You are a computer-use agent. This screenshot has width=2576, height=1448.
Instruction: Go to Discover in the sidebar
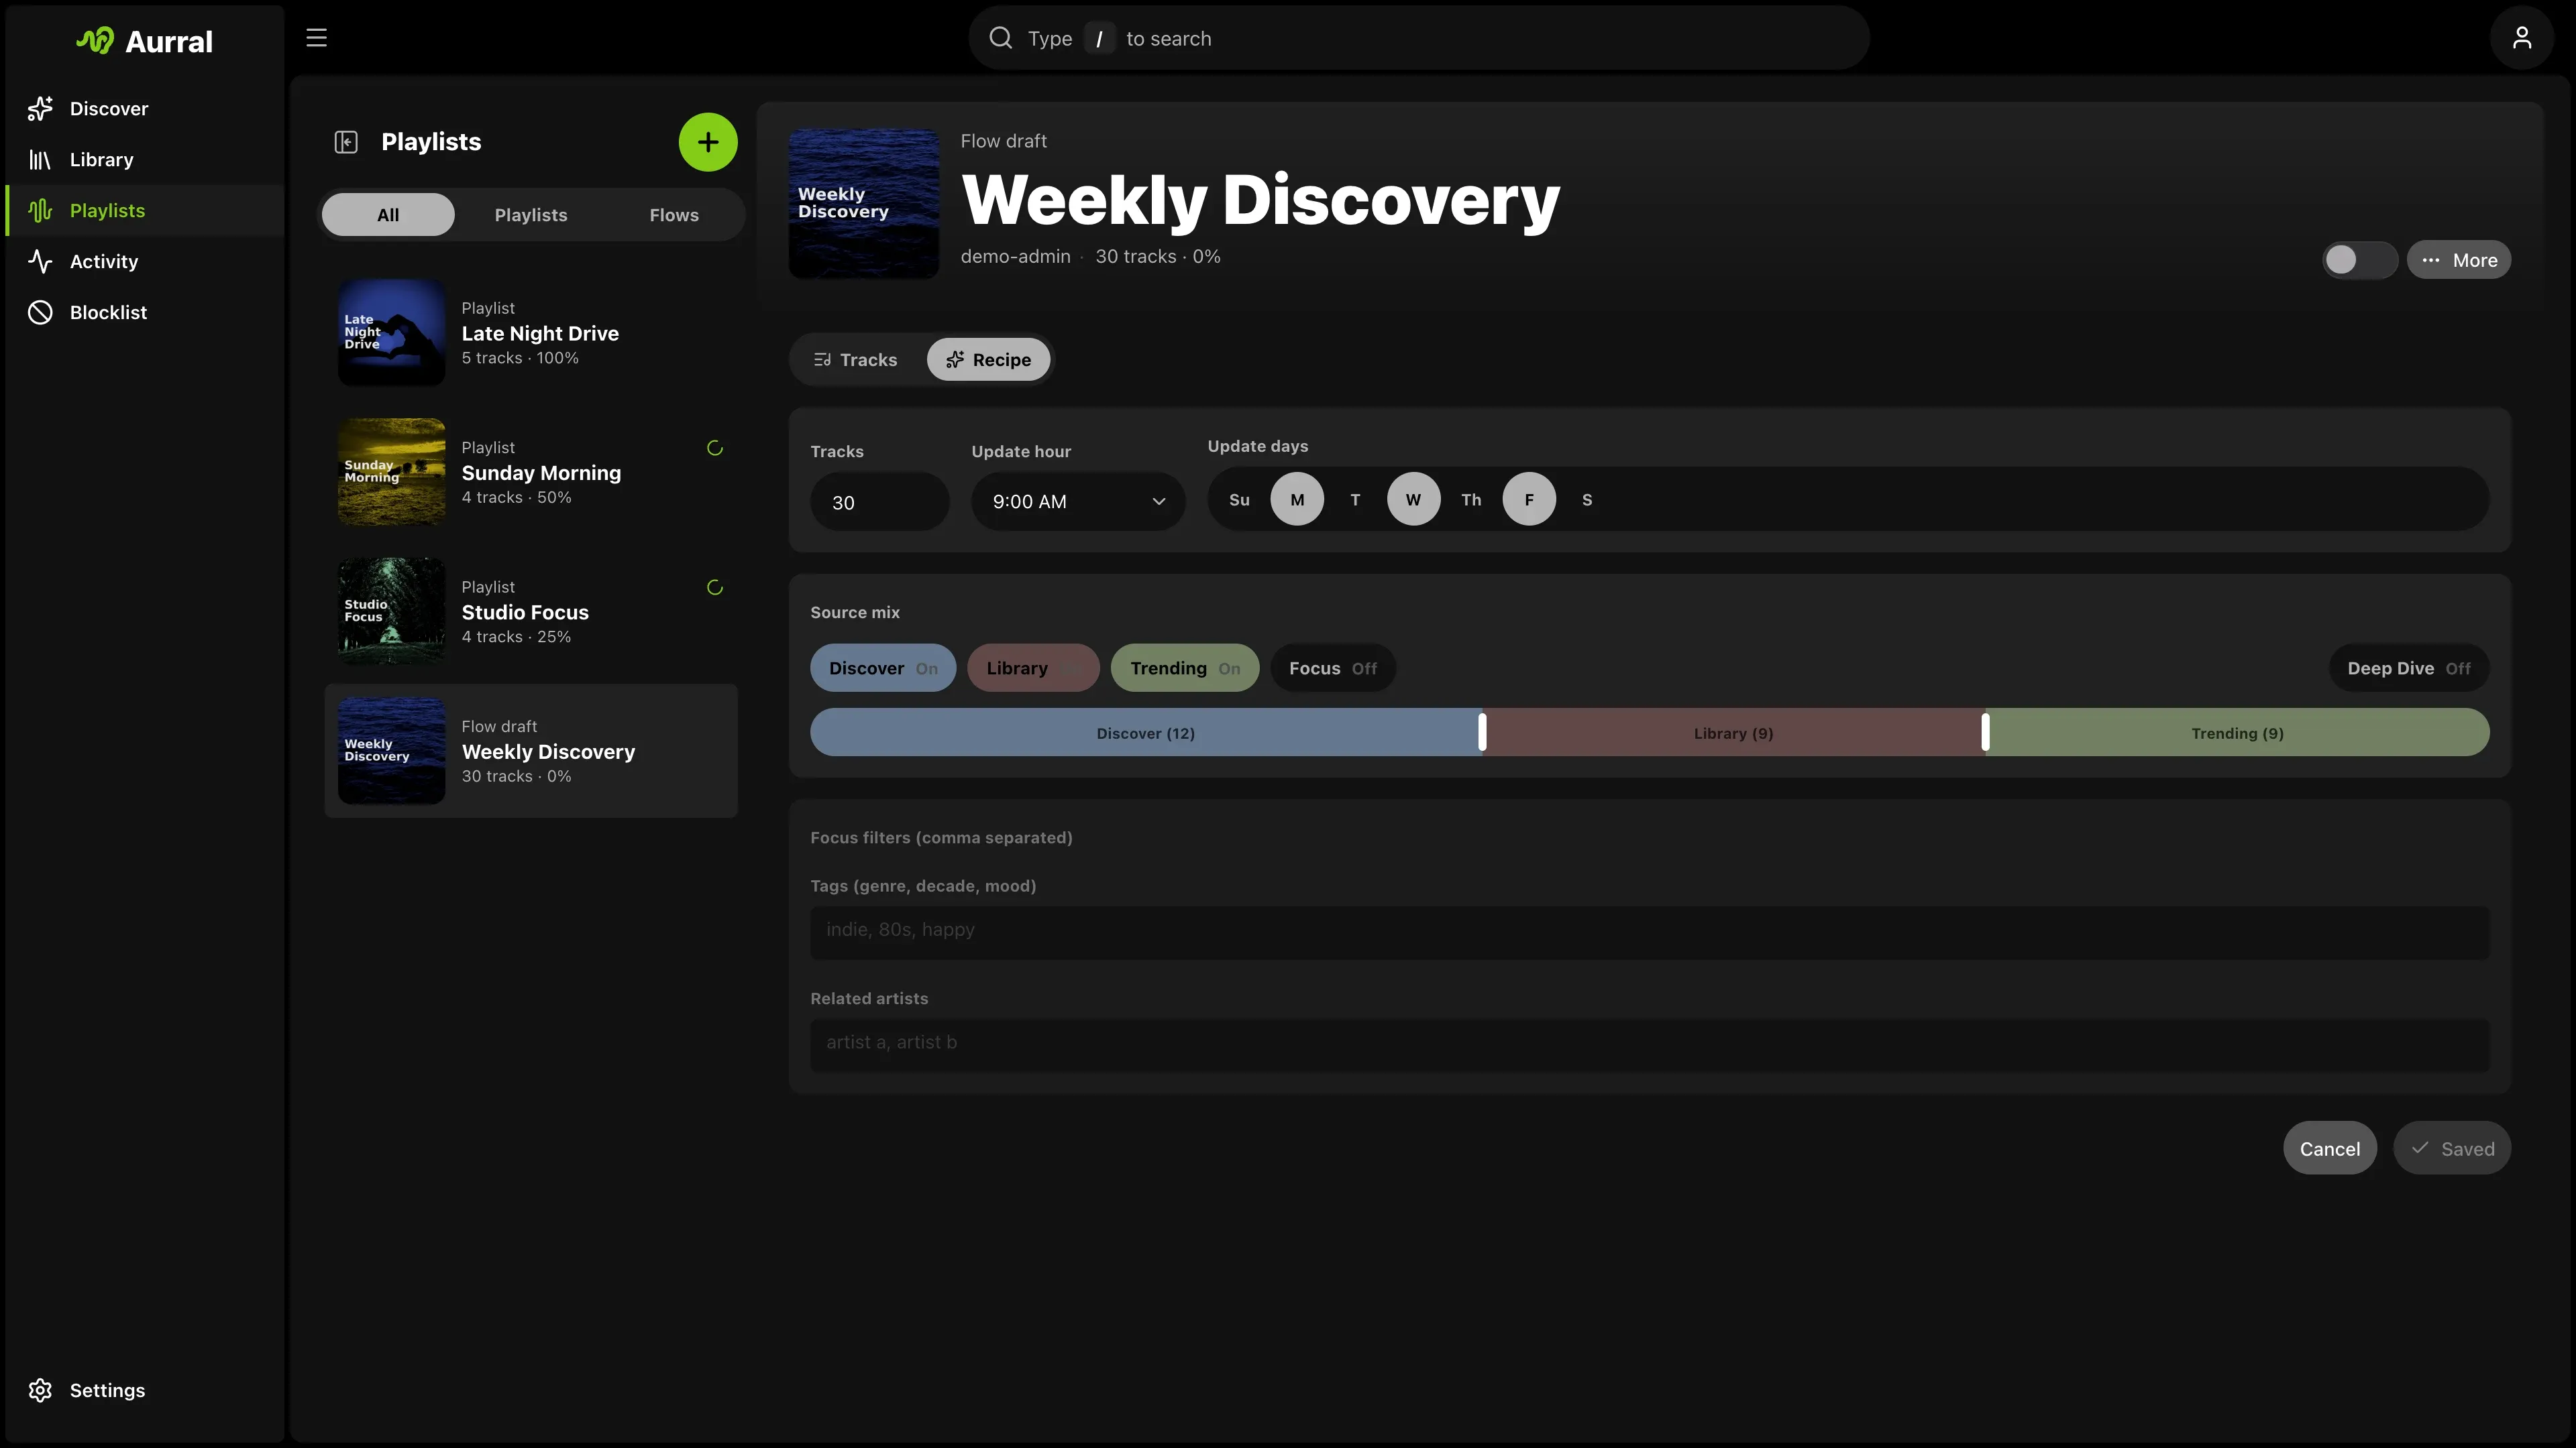pyautogui.click(x=145, y=109)
